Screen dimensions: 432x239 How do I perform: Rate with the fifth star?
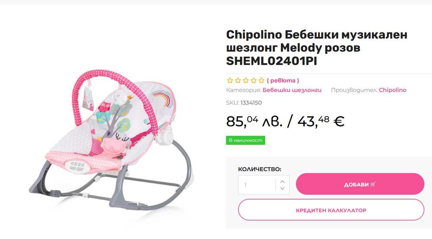pyautogui.click(x=261, y=80)
